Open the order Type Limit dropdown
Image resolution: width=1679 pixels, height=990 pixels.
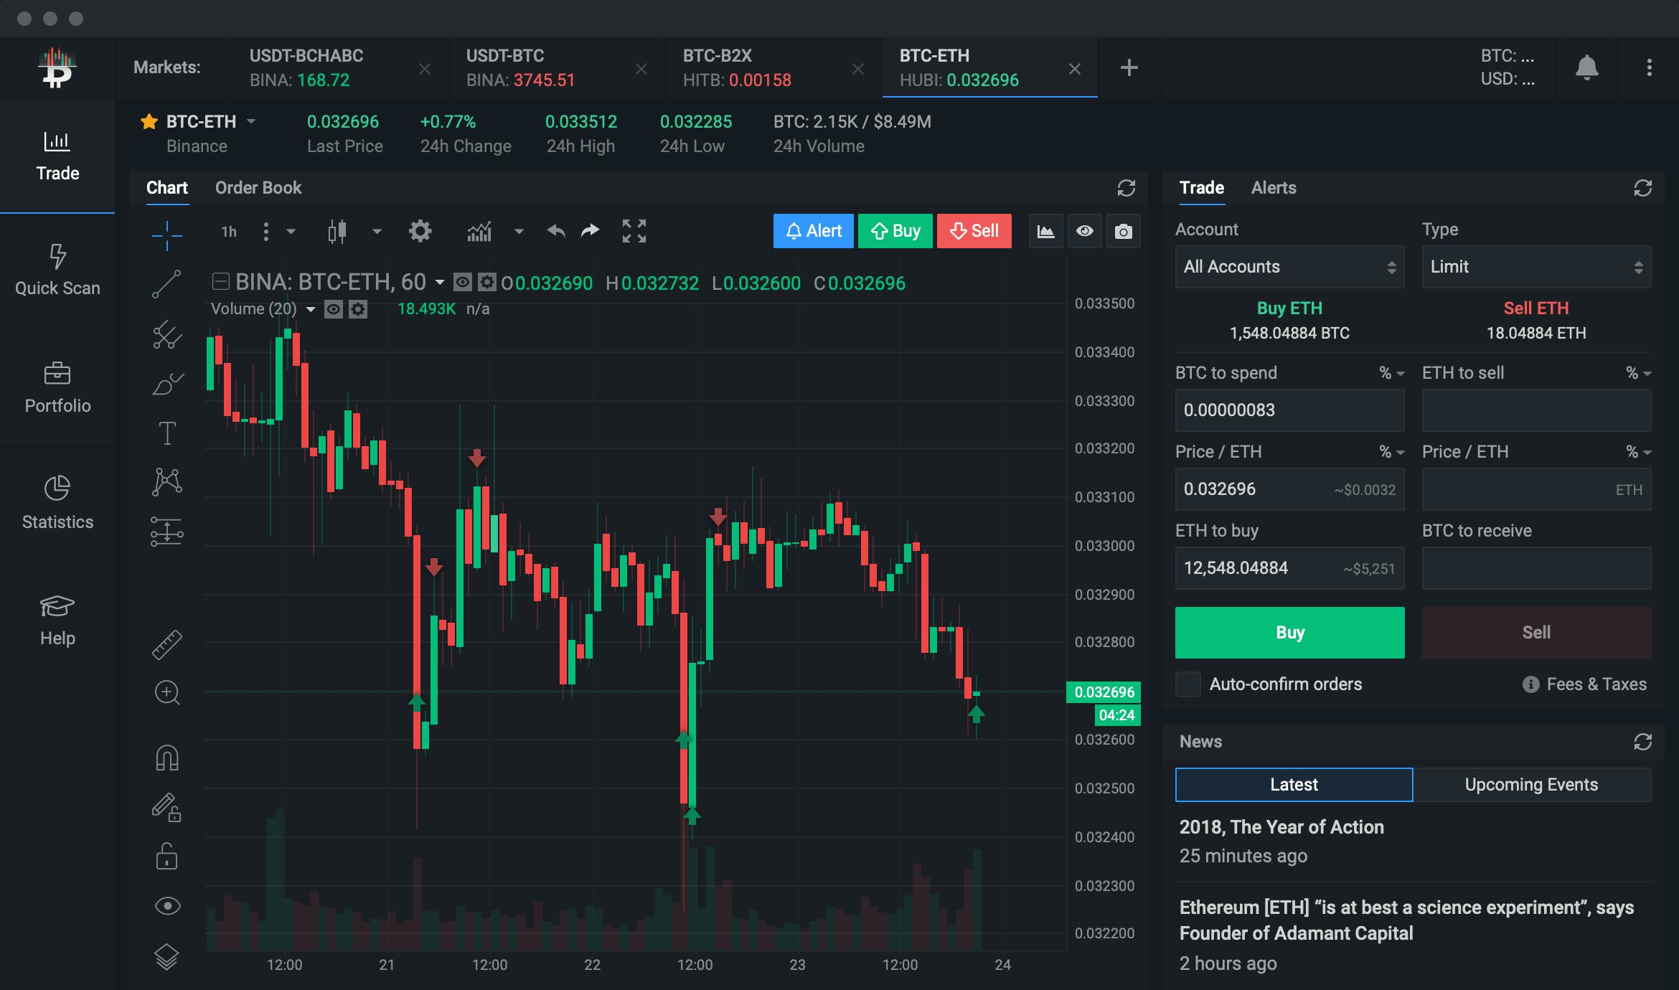[1535, 267]
